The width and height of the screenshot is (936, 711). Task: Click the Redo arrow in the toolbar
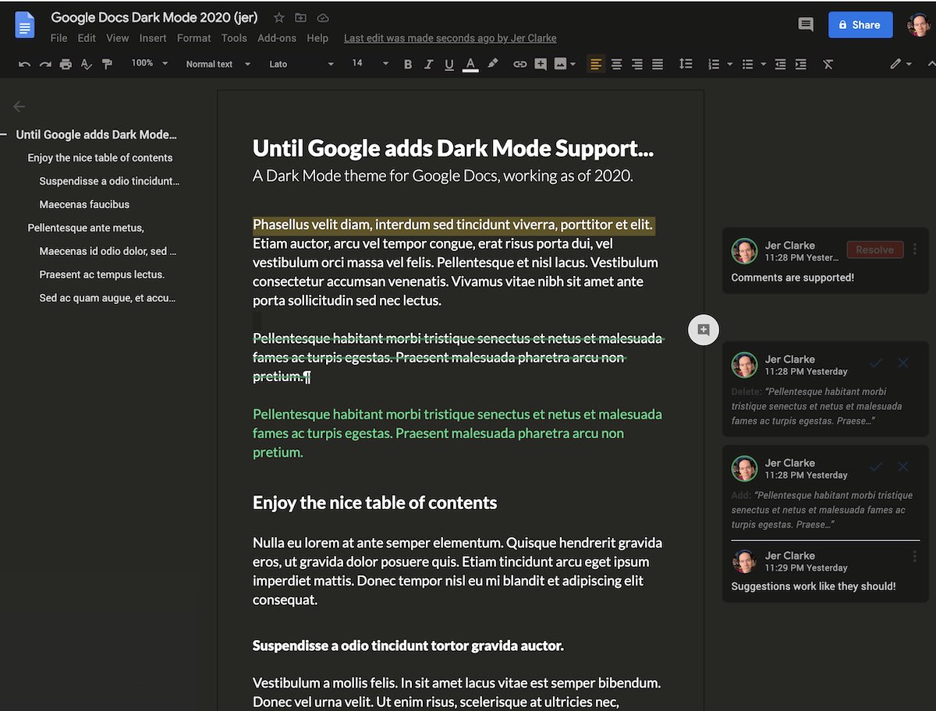45,64
